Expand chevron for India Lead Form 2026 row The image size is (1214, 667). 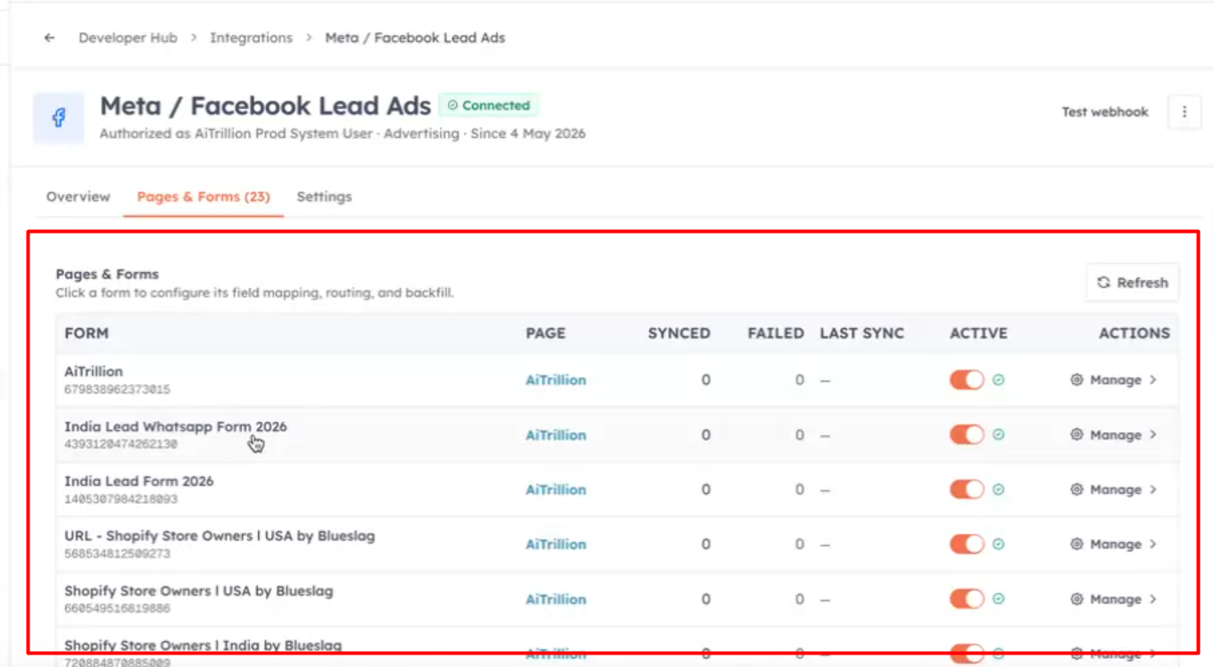tap(1153, 490)
